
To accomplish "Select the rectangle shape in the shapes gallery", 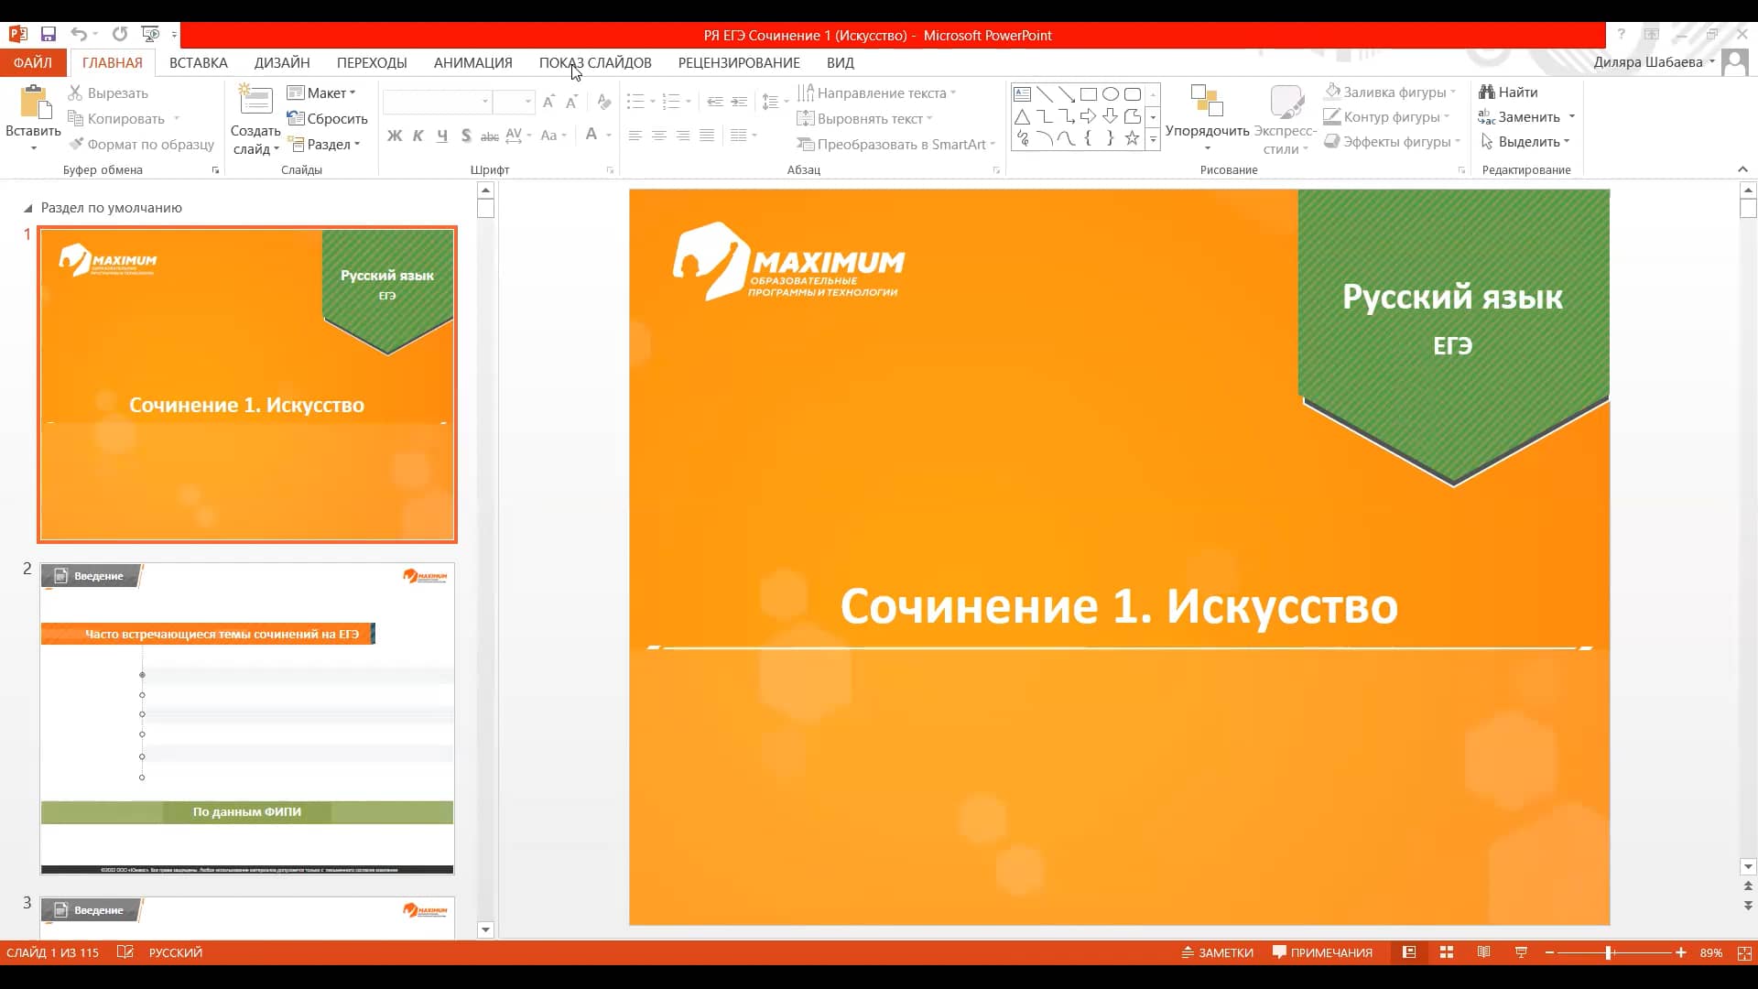I will [1089, 93].
